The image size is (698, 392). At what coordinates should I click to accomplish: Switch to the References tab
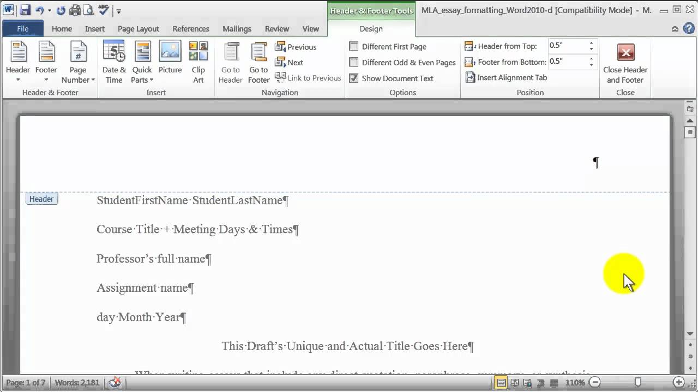click(191, 29)
